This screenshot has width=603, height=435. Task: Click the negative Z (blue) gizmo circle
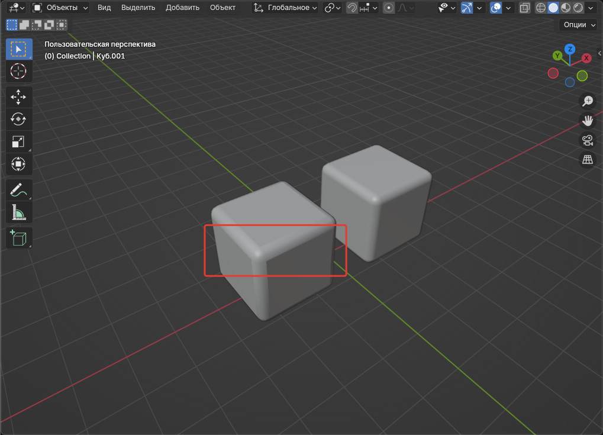[x=569, y=82]
